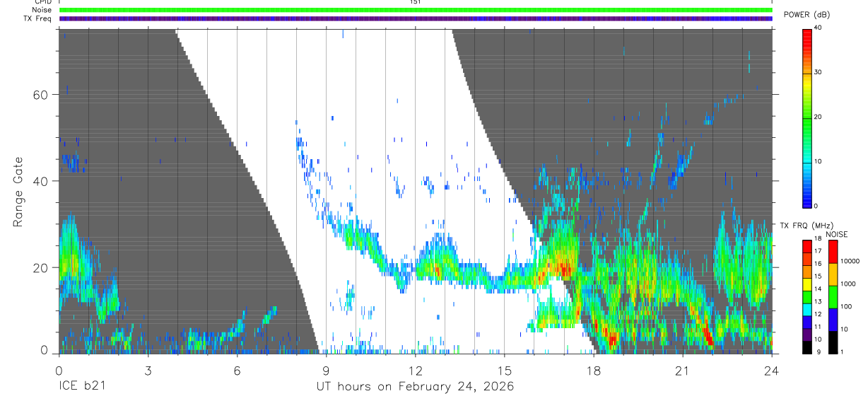
Task: Click the '15' hour tick on the UT axis
Action: (504, 371)
